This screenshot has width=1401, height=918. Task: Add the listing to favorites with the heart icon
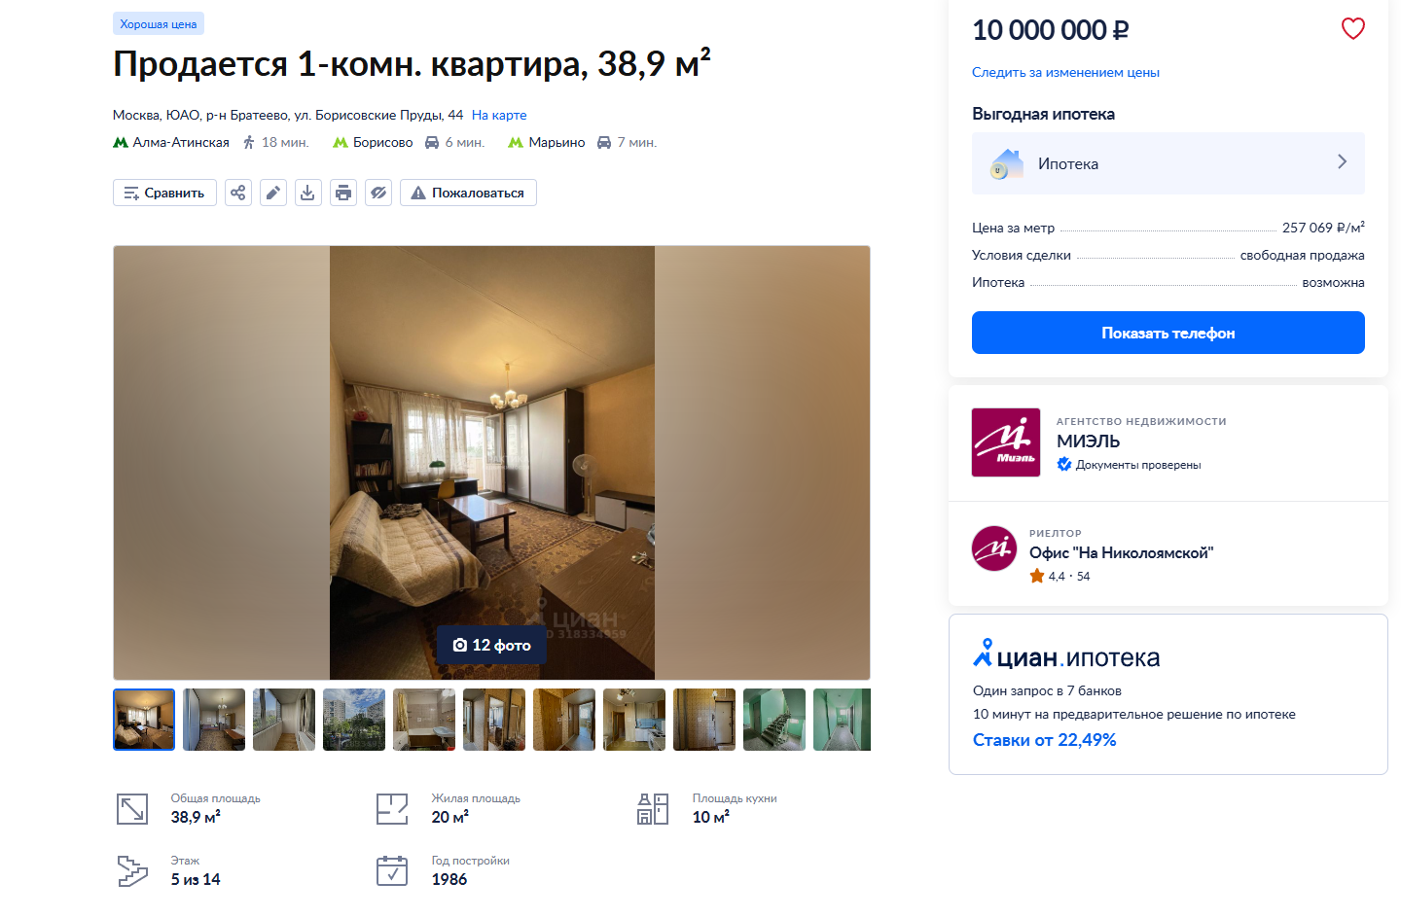click(1352, 29)
